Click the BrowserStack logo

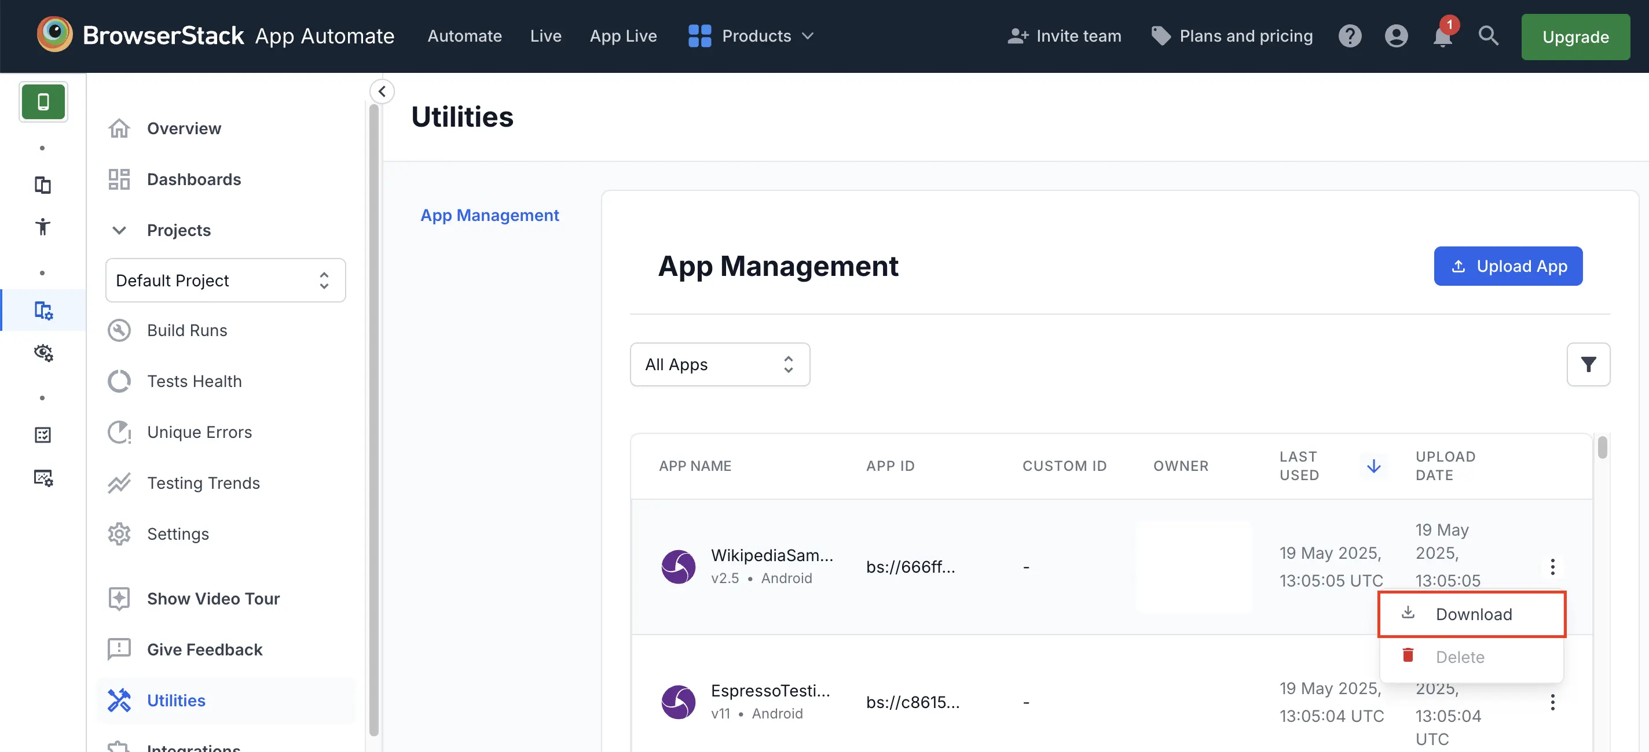pyautogui.click(x=140, y=35)
